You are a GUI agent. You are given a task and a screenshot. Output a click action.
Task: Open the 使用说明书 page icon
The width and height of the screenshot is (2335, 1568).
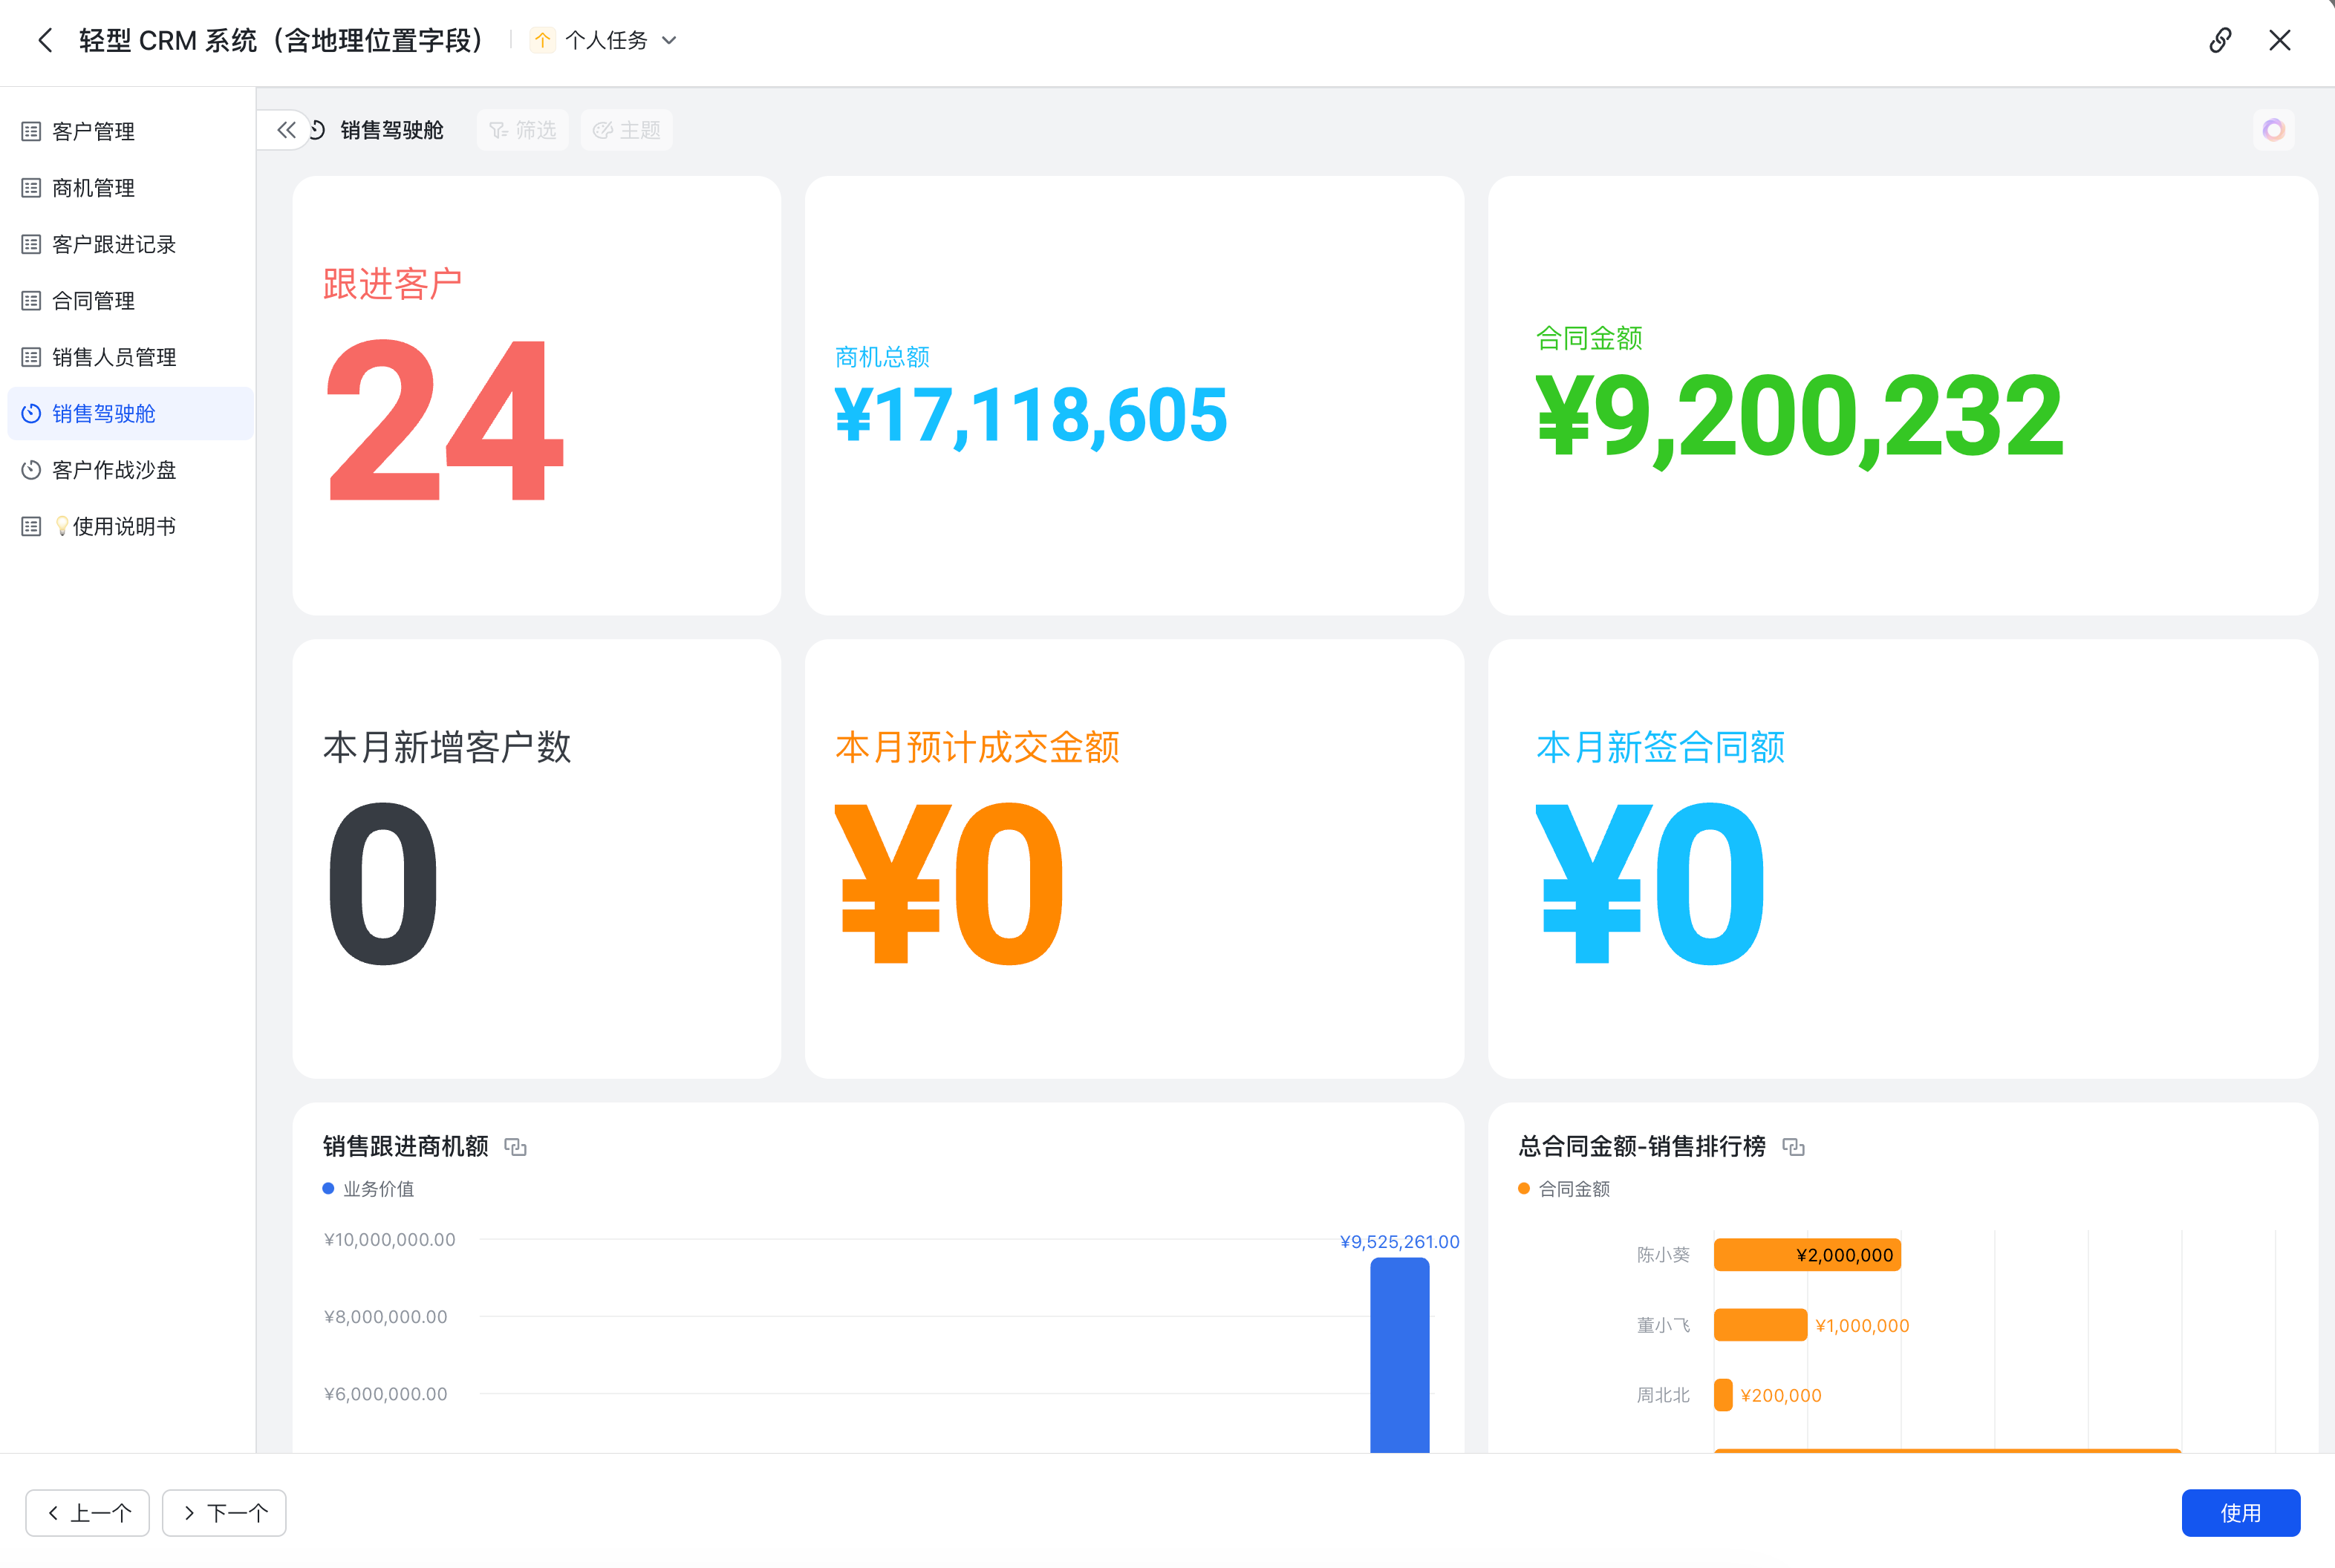[x=31, y=526]
